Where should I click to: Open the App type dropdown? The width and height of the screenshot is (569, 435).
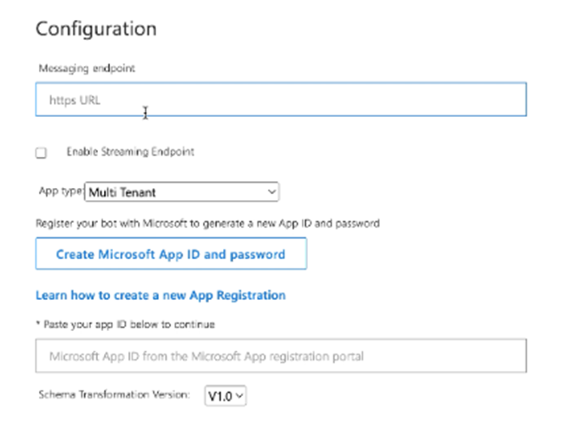point(181,192)
